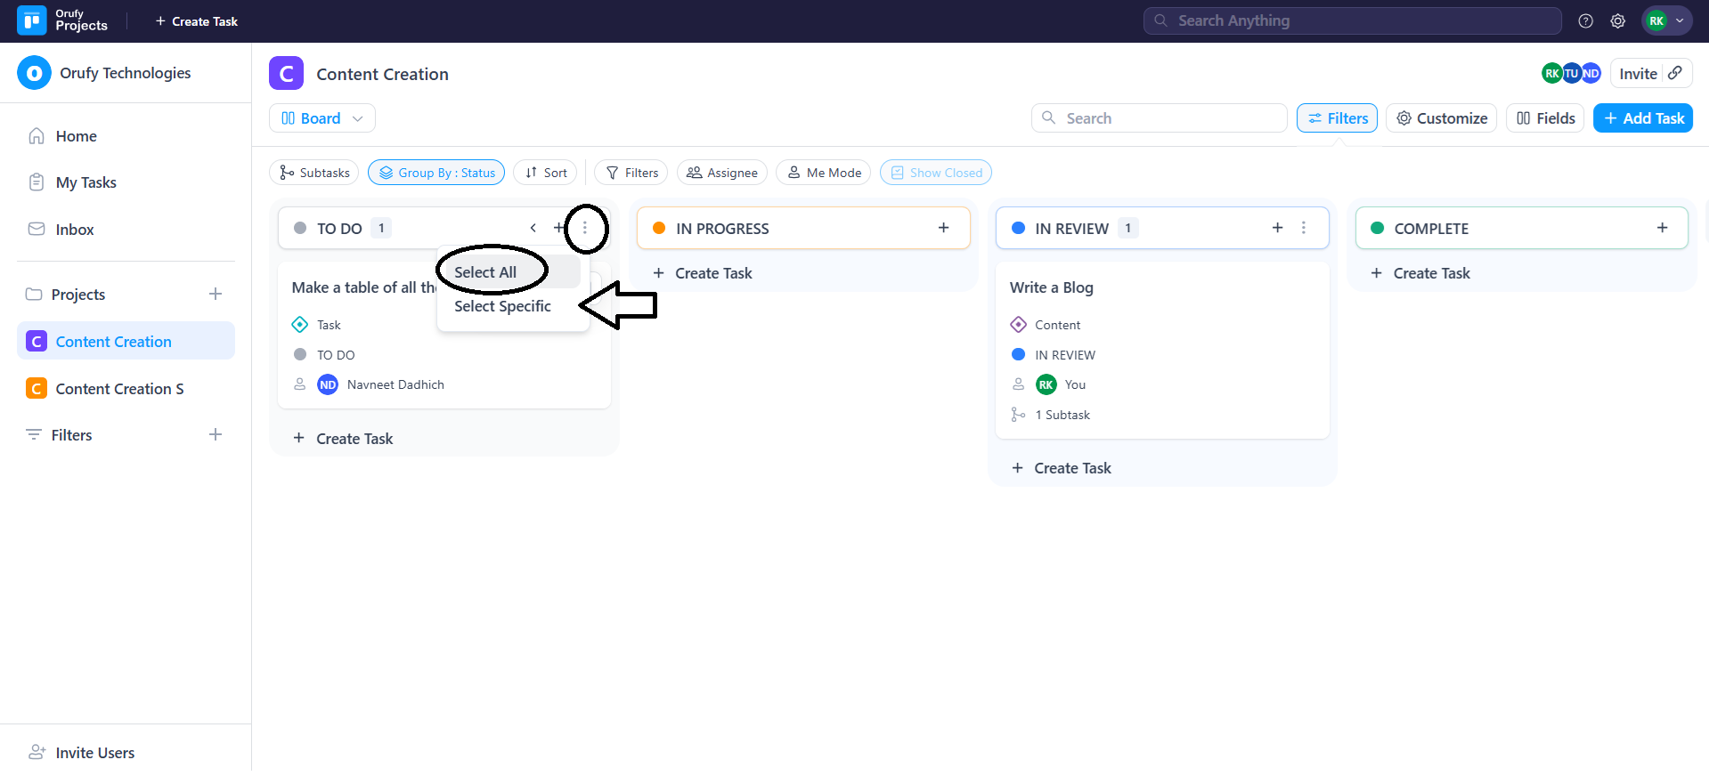1709x776 pixels.
Task: Click plus icon in COMPLETE column header
Action: [x=1662, y=228]
